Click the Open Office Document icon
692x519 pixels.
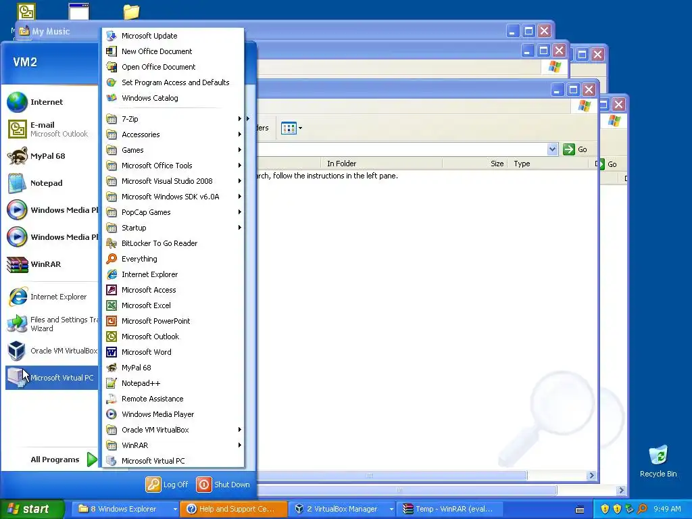click(112, 67)
